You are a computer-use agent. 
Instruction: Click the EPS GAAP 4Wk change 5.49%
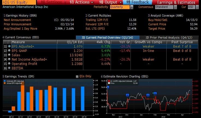tap(106, 51)
